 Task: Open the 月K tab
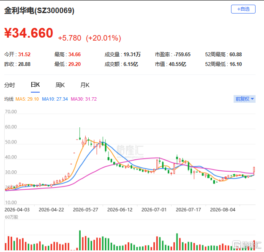[85, 85]
